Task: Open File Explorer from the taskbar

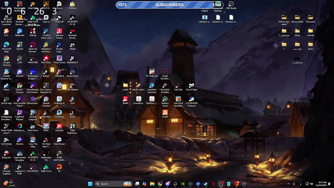Action: point(152,184)
